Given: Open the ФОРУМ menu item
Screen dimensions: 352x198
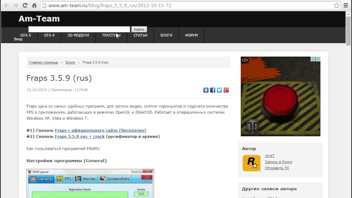Looking at the screenshot, I should (191, 35).
